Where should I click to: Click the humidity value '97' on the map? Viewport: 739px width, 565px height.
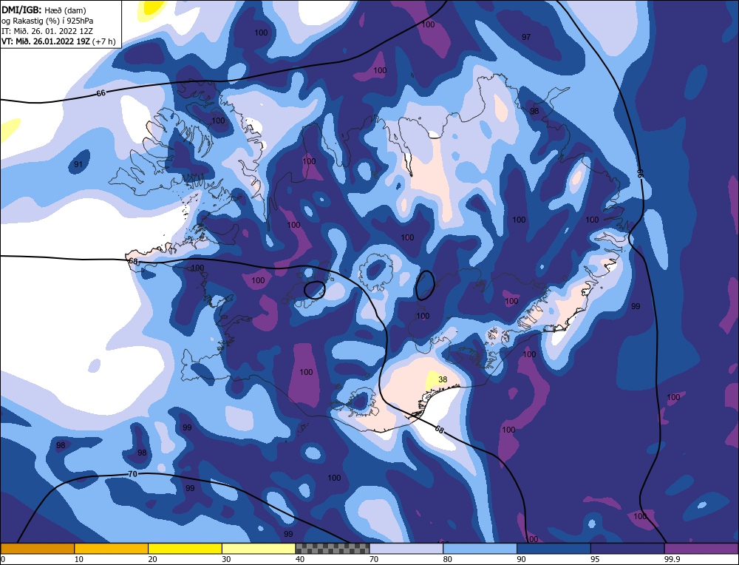[x=526, y=37]
